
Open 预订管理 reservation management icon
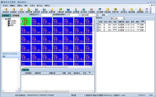[x=100, y=11]
